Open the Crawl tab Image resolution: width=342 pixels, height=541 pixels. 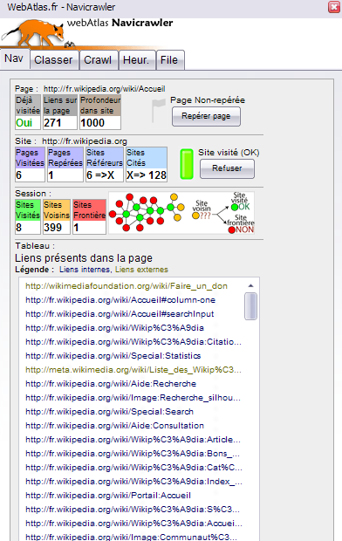[98, 60]
